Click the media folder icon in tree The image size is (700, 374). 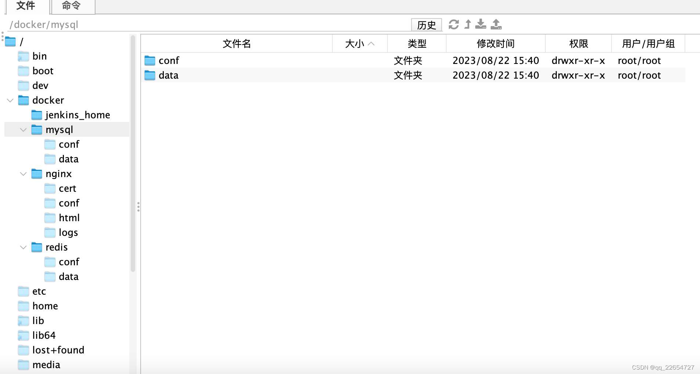point(24,365)
